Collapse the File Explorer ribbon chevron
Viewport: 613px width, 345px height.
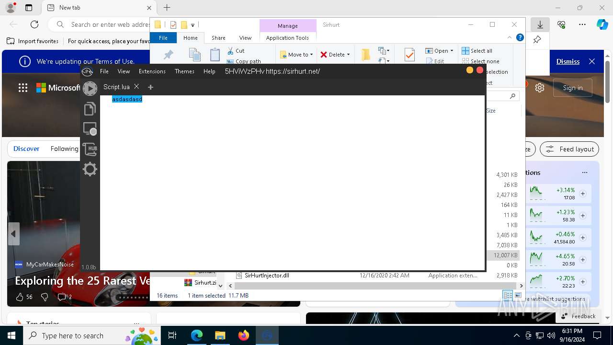point(510,37)
